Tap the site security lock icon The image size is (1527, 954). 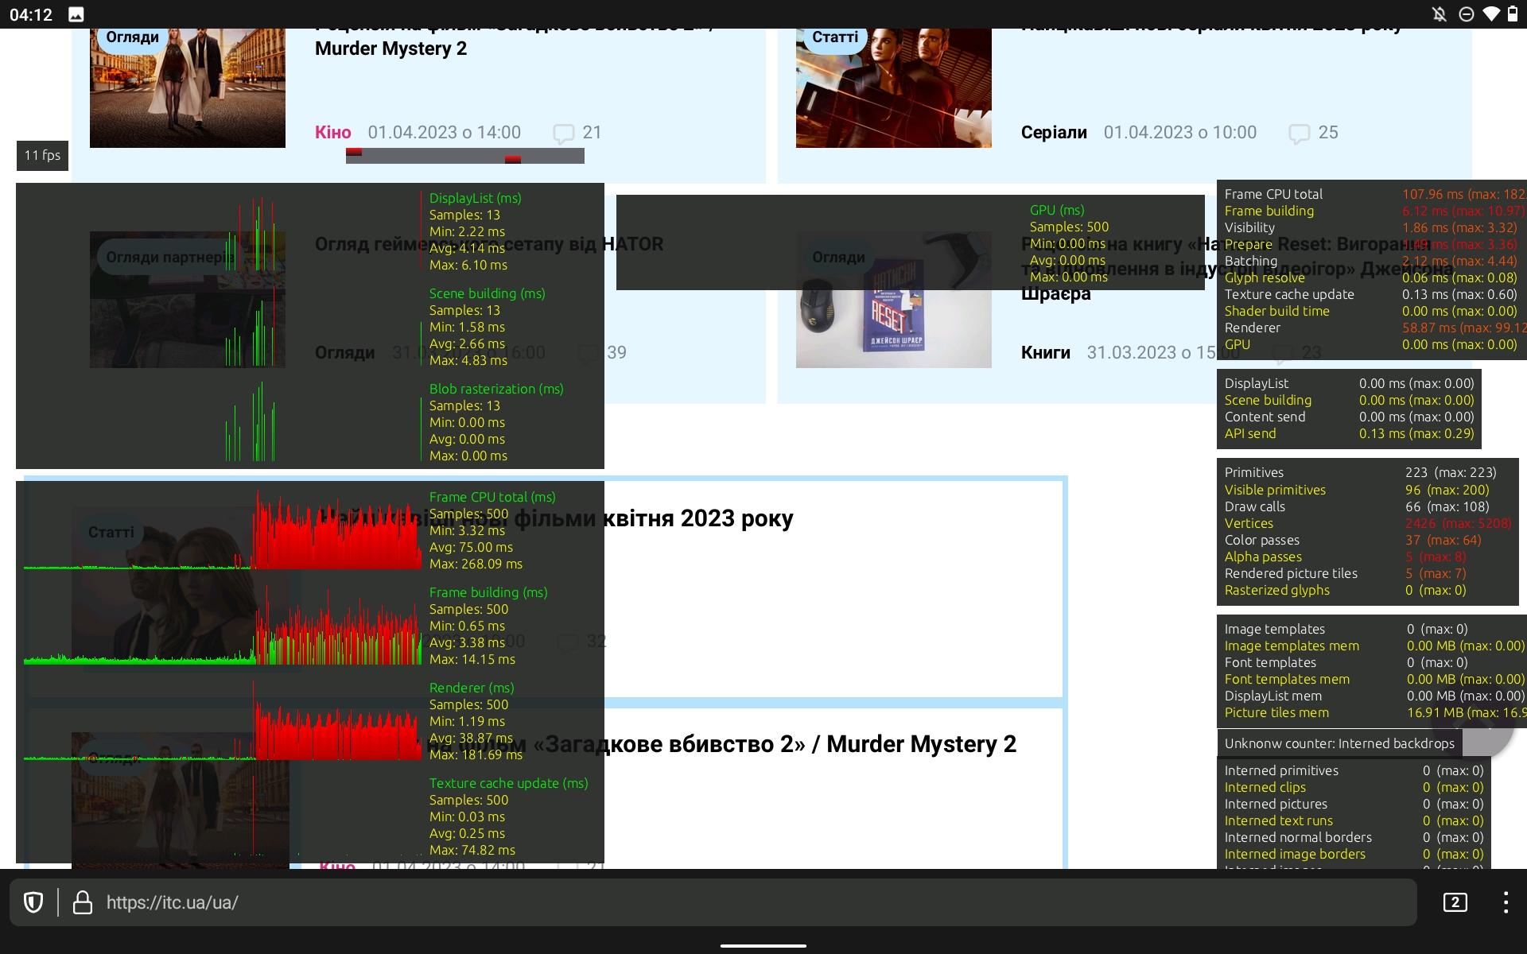tap(83, 902)
